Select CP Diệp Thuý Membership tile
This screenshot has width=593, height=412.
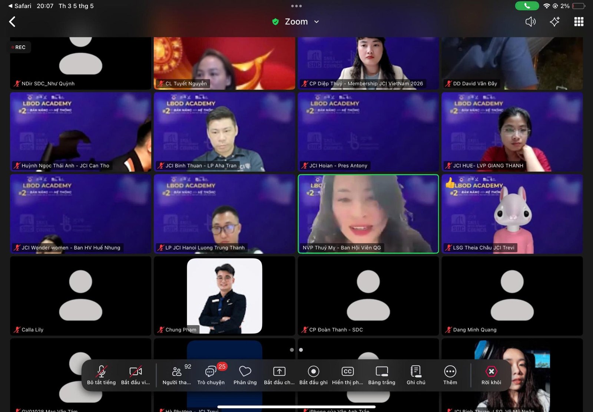click(x=368, y=63)
